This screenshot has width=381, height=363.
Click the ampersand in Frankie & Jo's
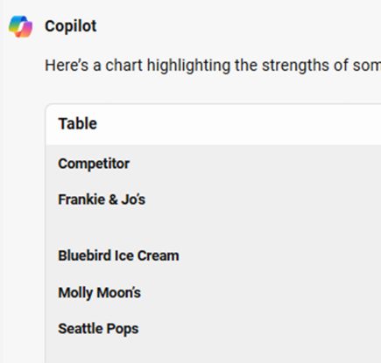(x=113, y=199)
